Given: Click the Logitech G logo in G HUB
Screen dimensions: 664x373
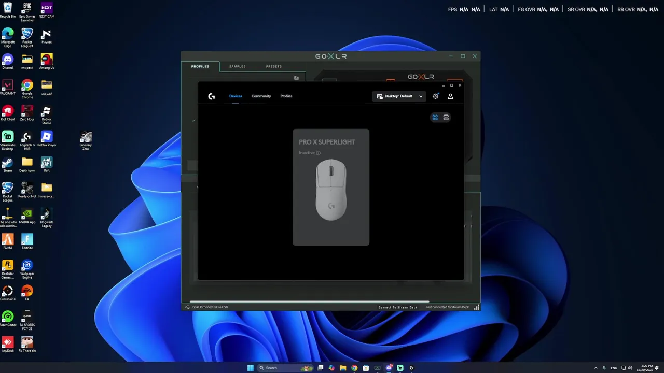Looking at the screenshot, I should (211, 96).
